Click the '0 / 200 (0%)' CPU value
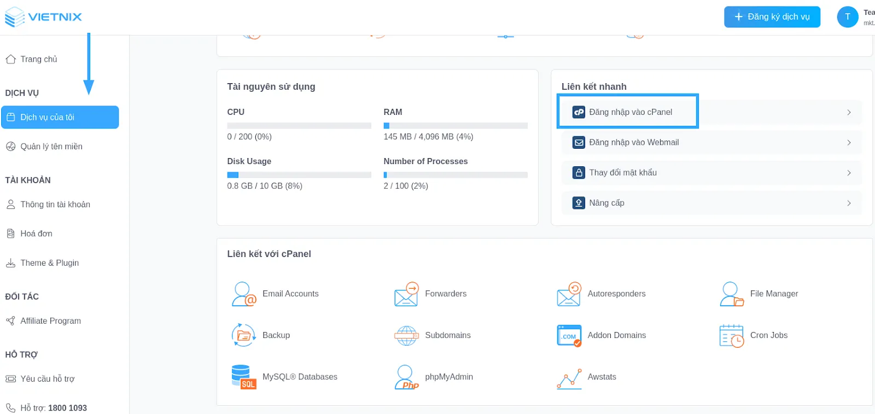 click(249, 137)
